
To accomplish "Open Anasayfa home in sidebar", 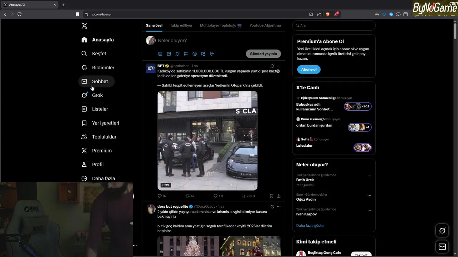I will point(98,40).
